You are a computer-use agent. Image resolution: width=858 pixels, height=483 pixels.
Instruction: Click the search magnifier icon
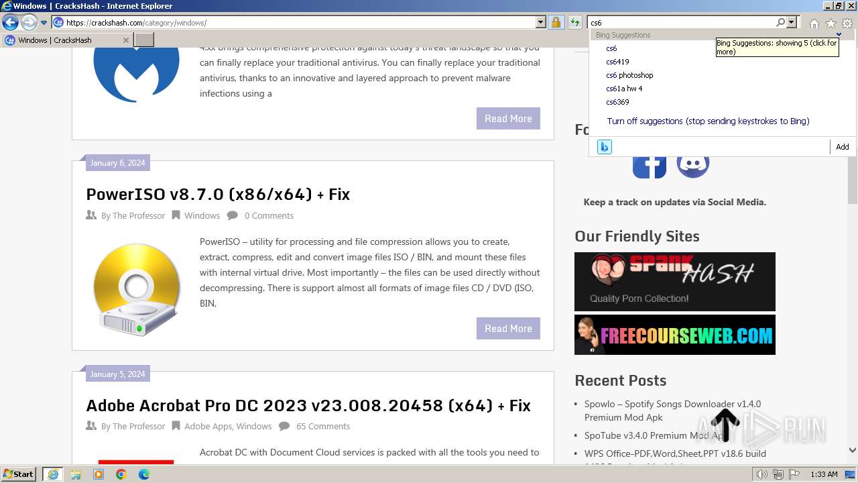click(780, 23)
